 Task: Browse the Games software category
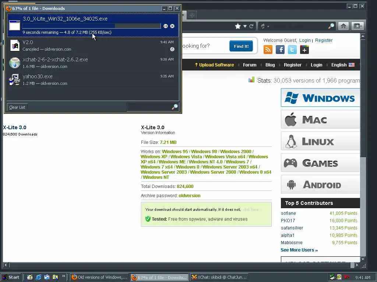click(321, 163)
